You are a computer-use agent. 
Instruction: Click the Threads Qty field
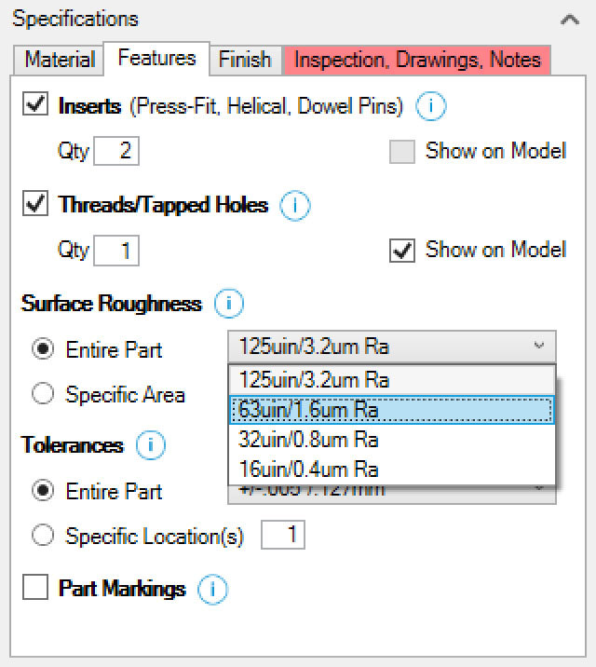[116, 250]
